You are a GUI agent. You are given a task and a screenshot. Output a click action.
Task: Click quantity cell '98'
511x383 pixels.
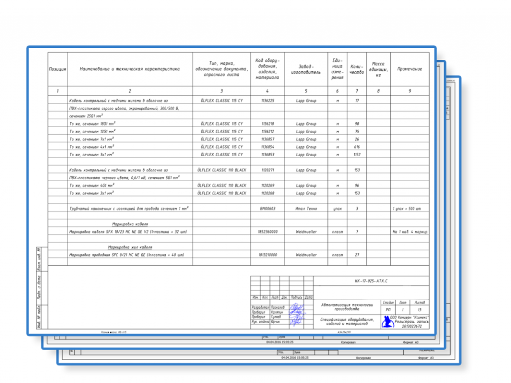point(357,124)
